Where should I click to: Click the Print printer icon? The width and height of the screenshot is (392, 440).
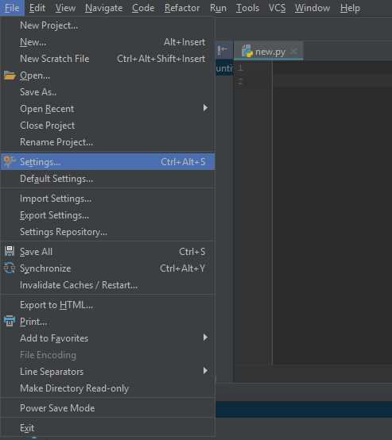tap(10, 321)
